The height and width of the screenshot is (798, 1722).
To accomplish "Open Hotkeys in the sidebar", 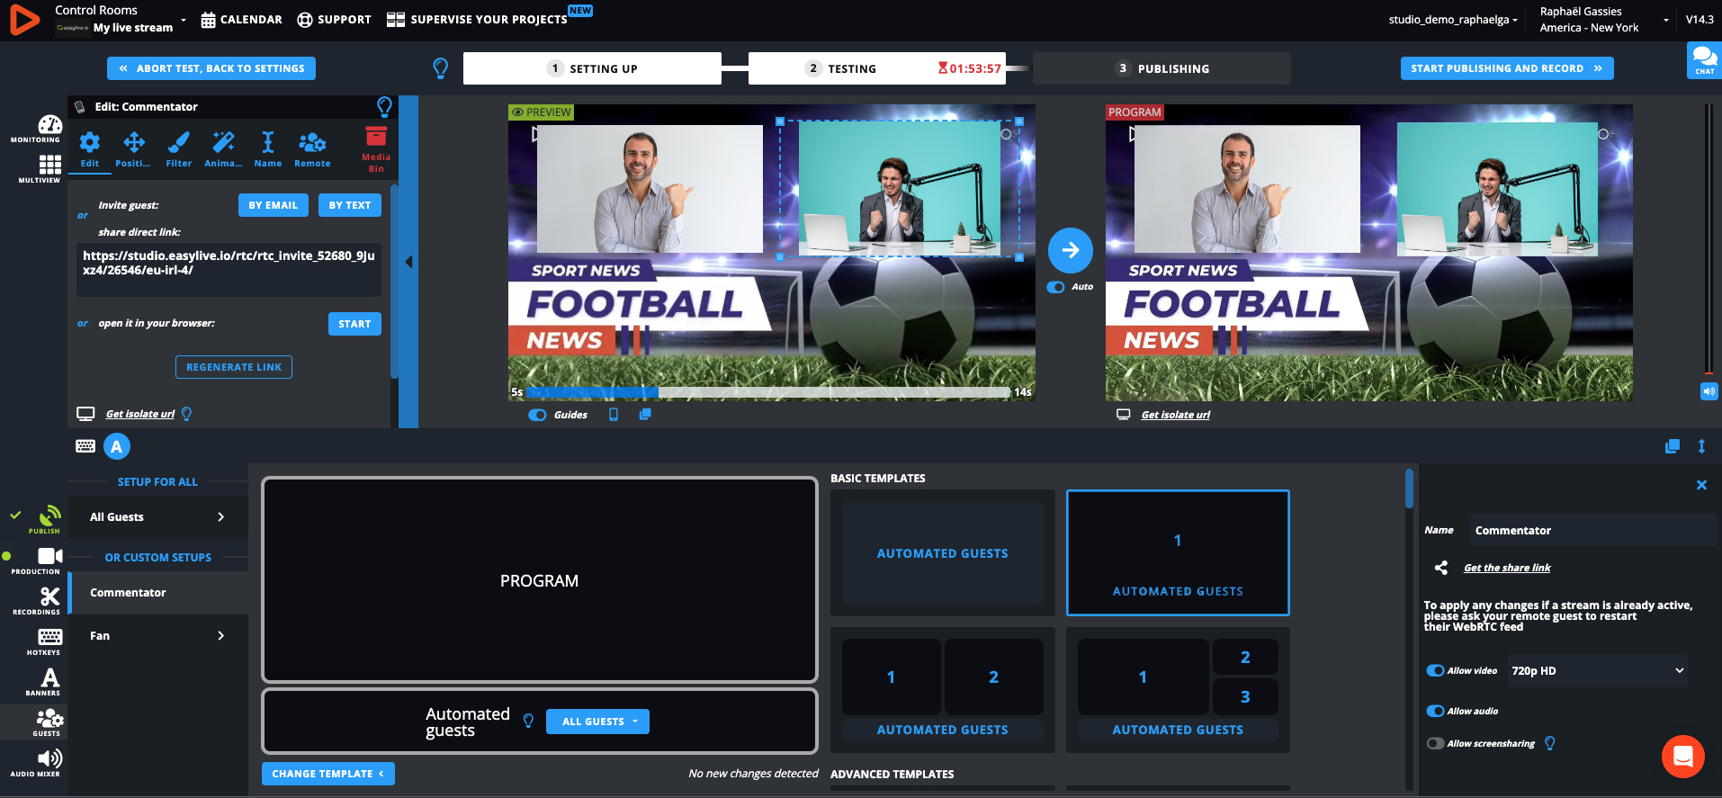I will (x=43, y=641).
